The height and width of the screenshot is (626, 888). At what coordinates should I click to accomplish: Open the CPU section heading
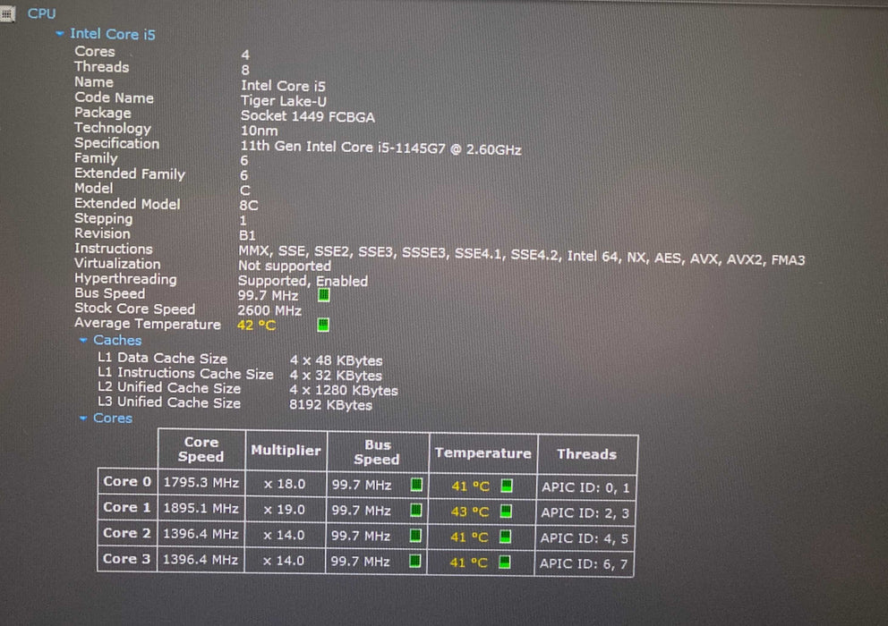(41, 13)
